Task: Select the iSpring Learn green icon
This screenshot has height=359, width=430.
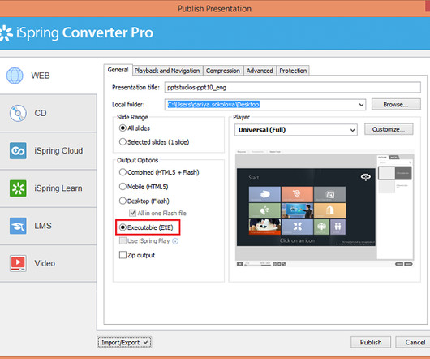Action: [18, 188]
